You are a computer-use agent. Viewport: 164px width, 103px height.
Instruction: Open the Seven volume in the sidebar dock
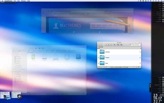coord(158,79)
